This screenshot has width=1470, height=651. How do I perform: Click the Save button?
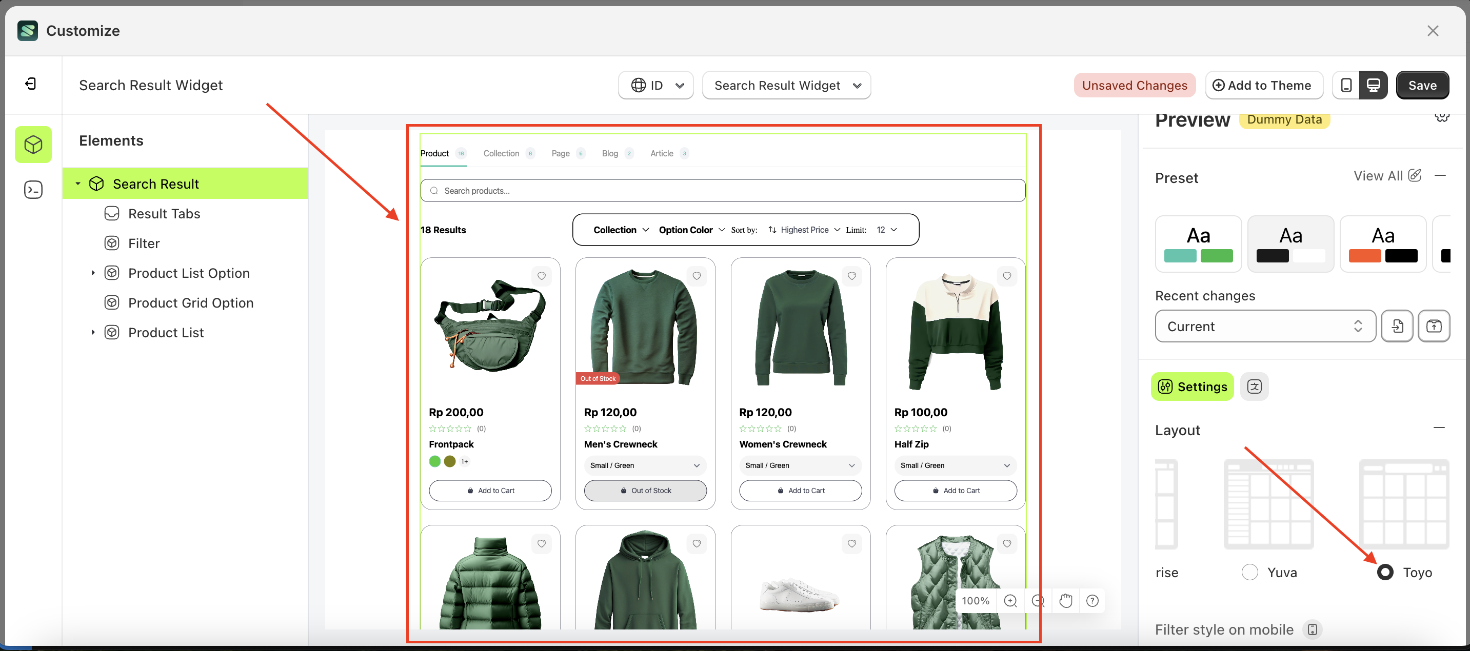(1422, 85)
